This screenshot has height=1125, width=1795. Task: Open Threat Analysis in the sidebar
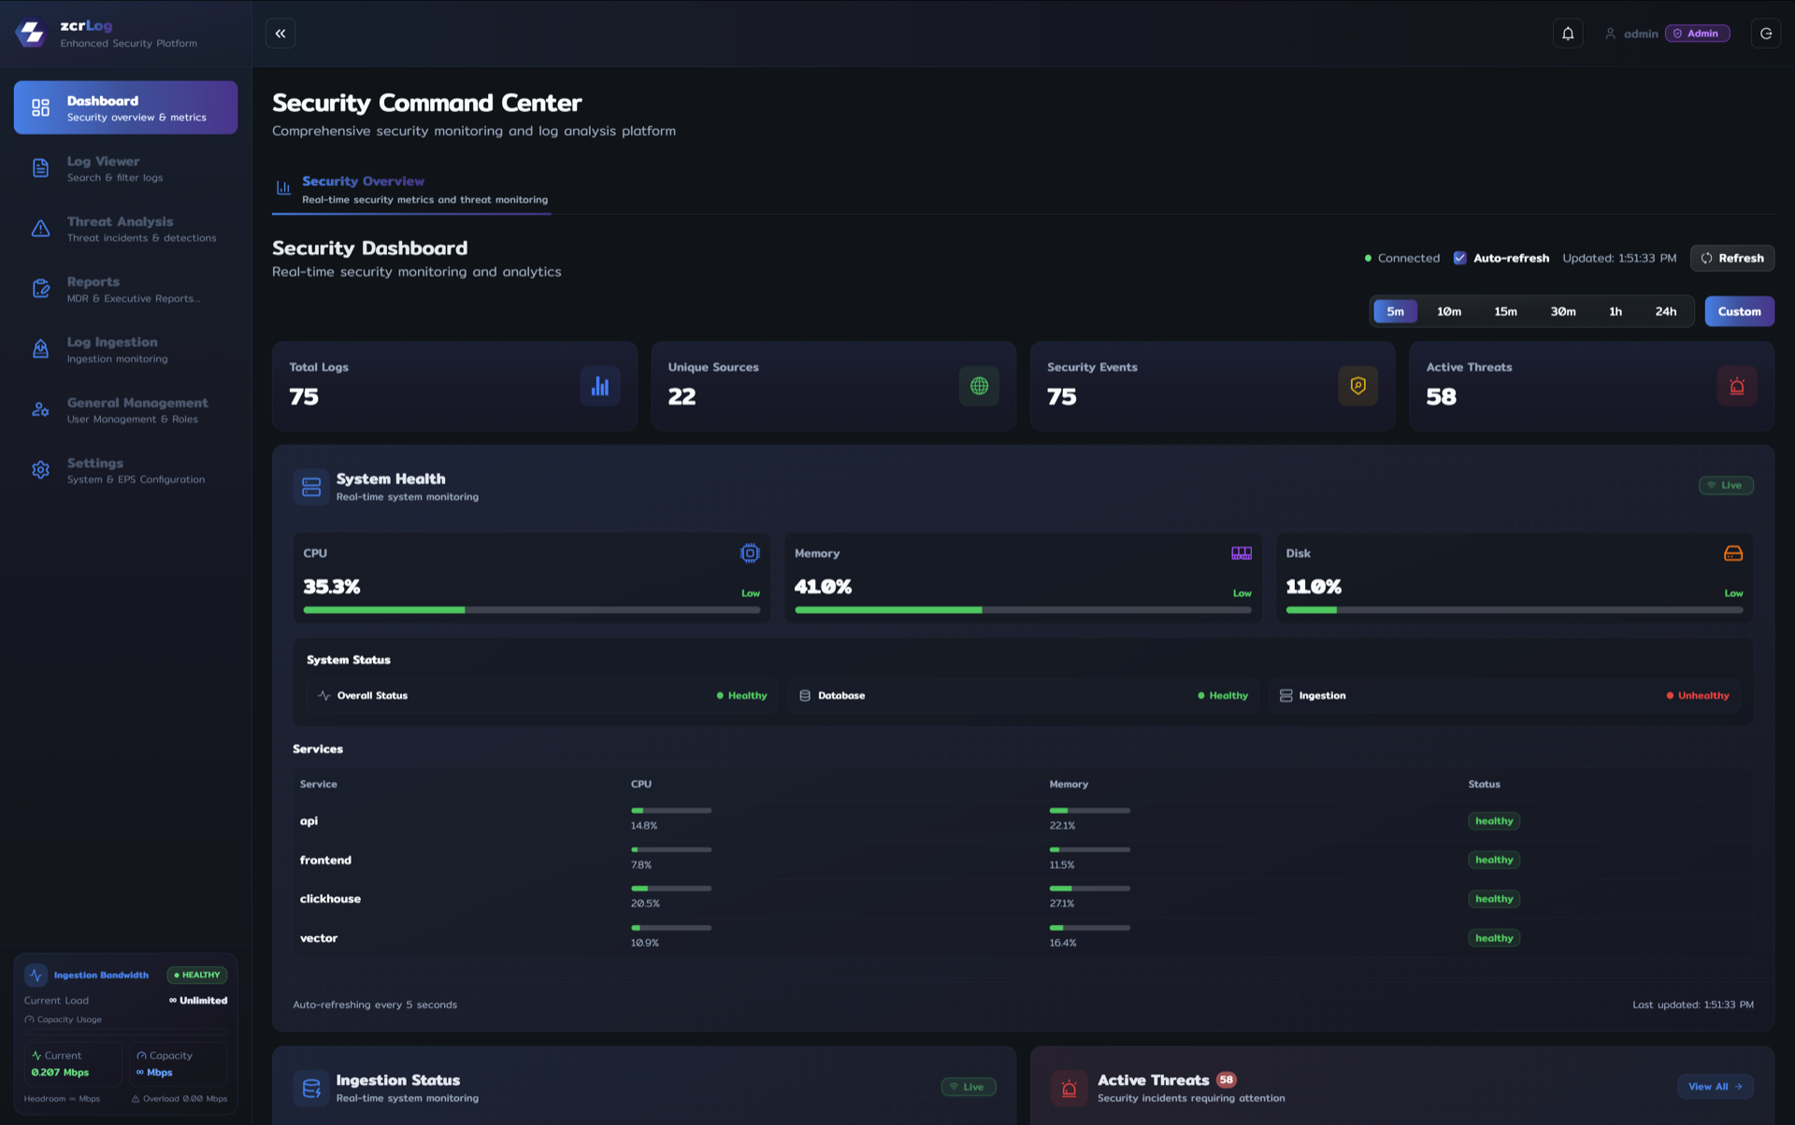click(125, 229)
